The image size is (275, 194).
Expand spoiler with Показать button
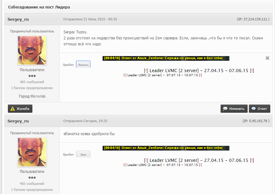tap(83, 65)
